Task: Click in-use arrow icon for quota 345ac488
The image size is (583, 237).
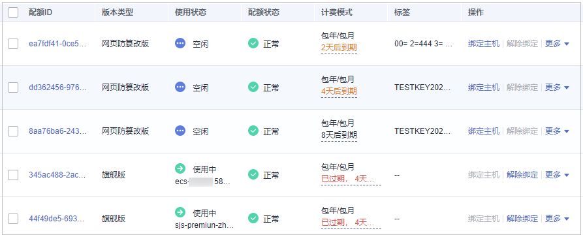Action: [x=180, y=168]
